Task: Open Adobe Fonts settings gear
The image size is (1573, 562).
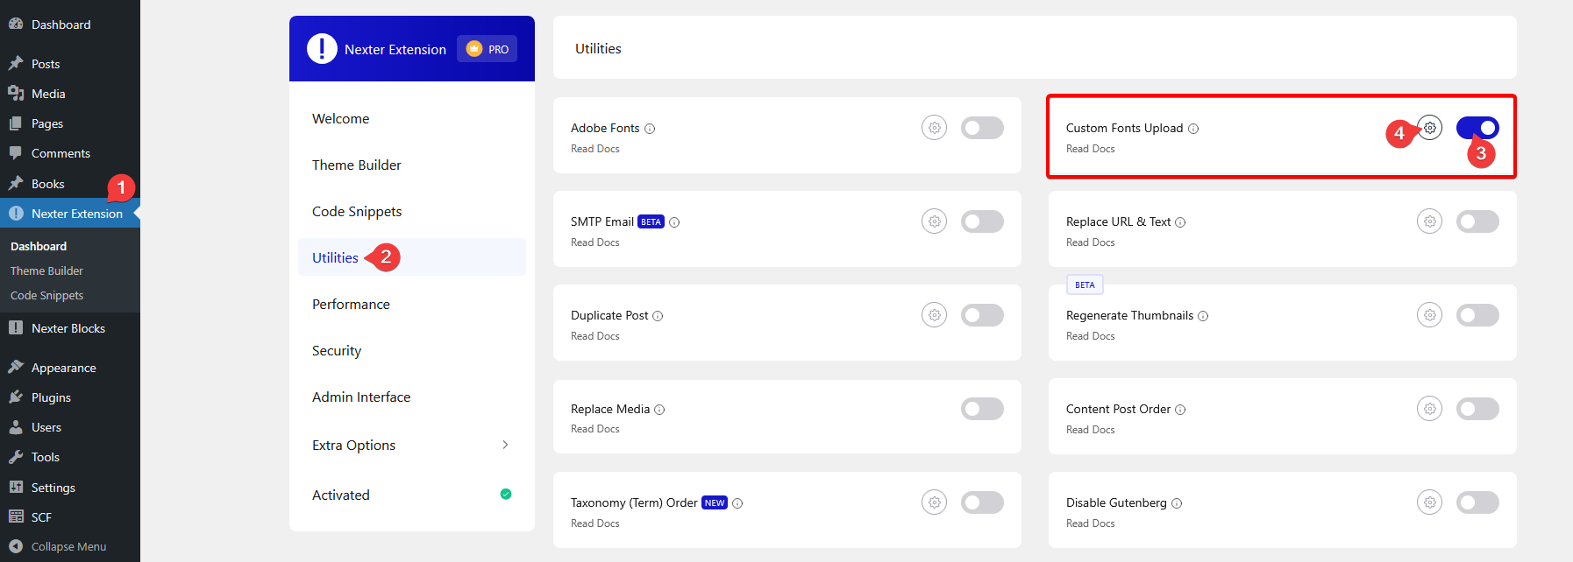Action: coord(934,128)
